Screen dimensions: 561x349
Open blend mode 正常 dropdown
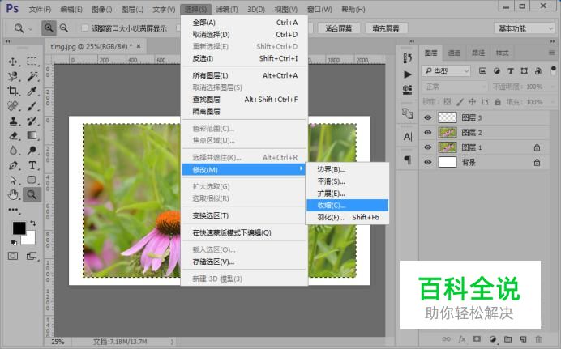pos(455,87)
